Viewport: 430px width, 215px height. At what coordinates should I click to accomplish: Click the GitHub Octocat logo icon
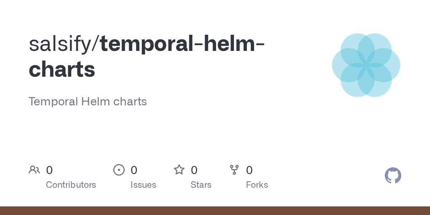click(393, 176)
